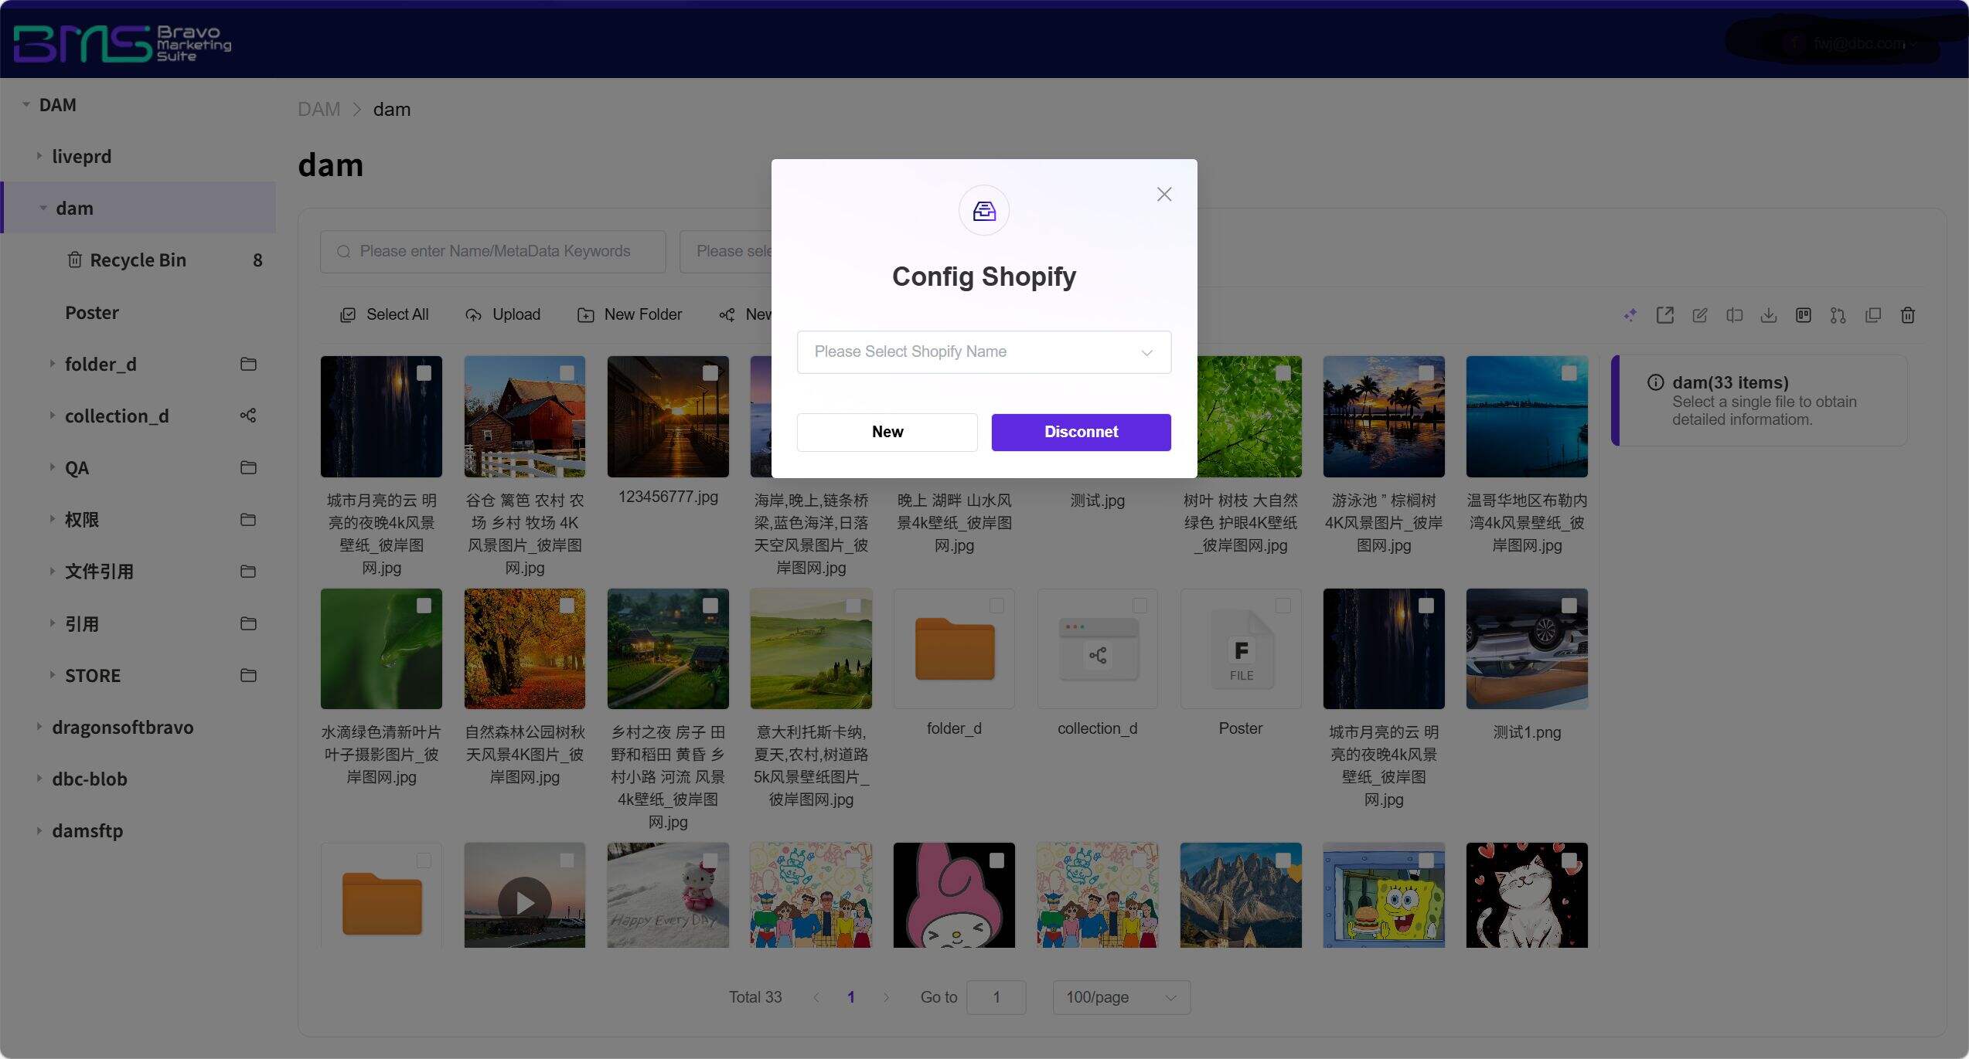Click the copy duplicate toolbar icon
The height and width of the screenshot is (1059, 1969).
pyautogui.click(x=1872, y=315)
